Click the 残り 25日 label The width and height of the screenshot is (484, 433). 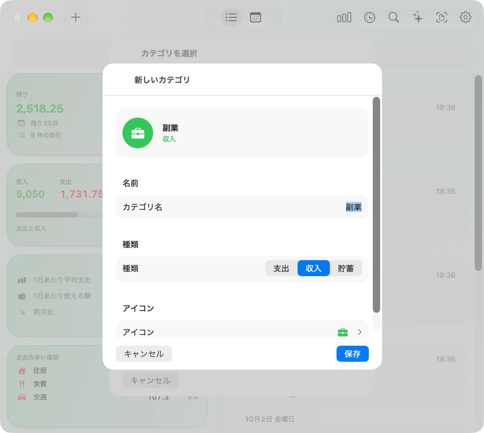(44, 123)
